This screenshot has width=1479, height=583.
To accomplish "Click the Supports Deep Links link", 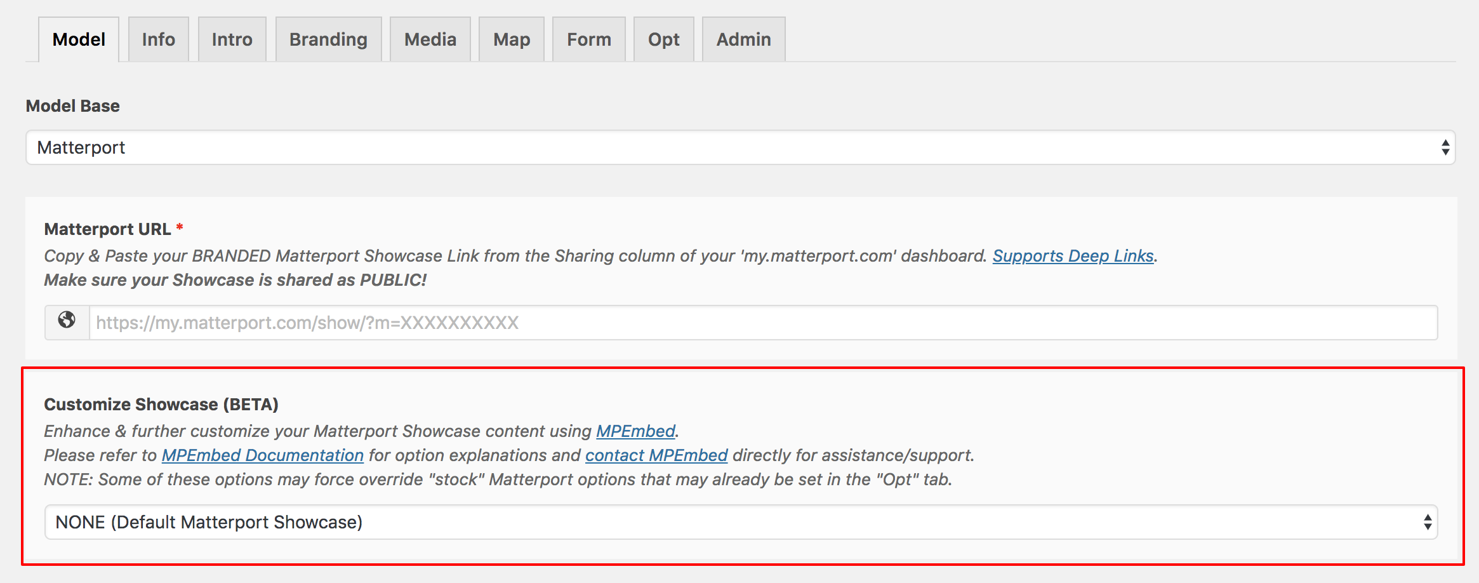I will (x=1073, y=256).
